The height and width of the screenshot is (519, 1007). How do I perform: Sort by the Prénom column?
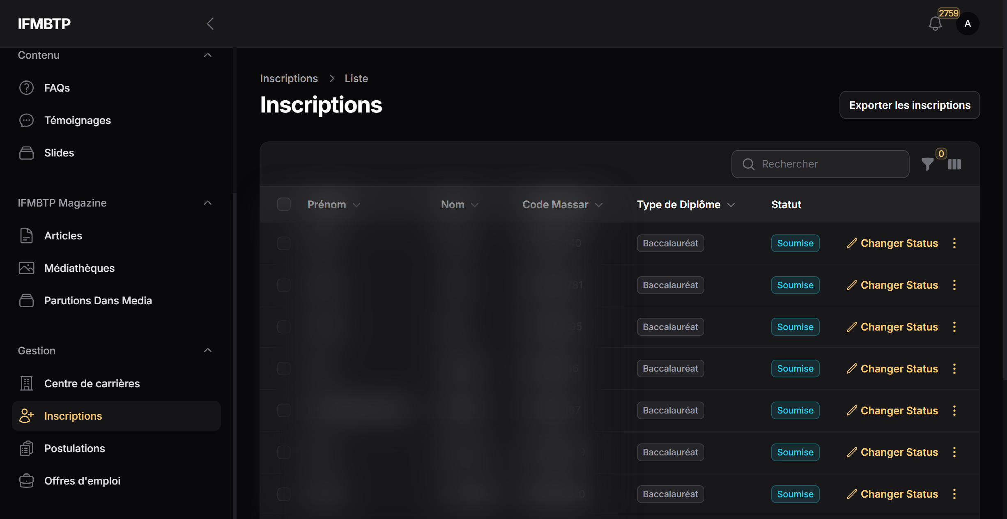tap(333, 204)
